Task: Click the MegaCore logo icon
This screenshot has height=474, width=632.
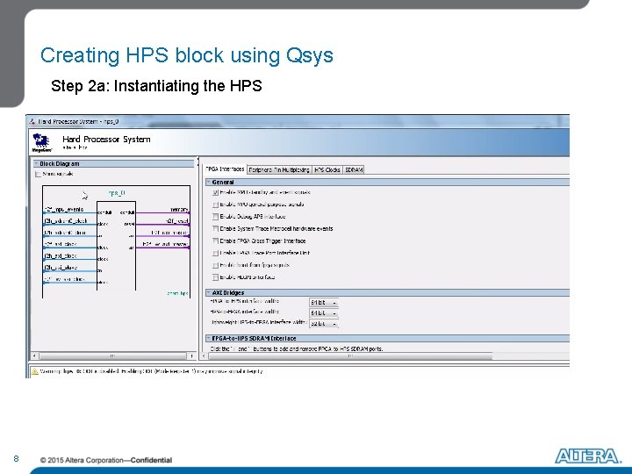Action: coord(42,143)
